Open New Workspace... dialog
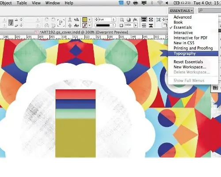 pos(193,67)
